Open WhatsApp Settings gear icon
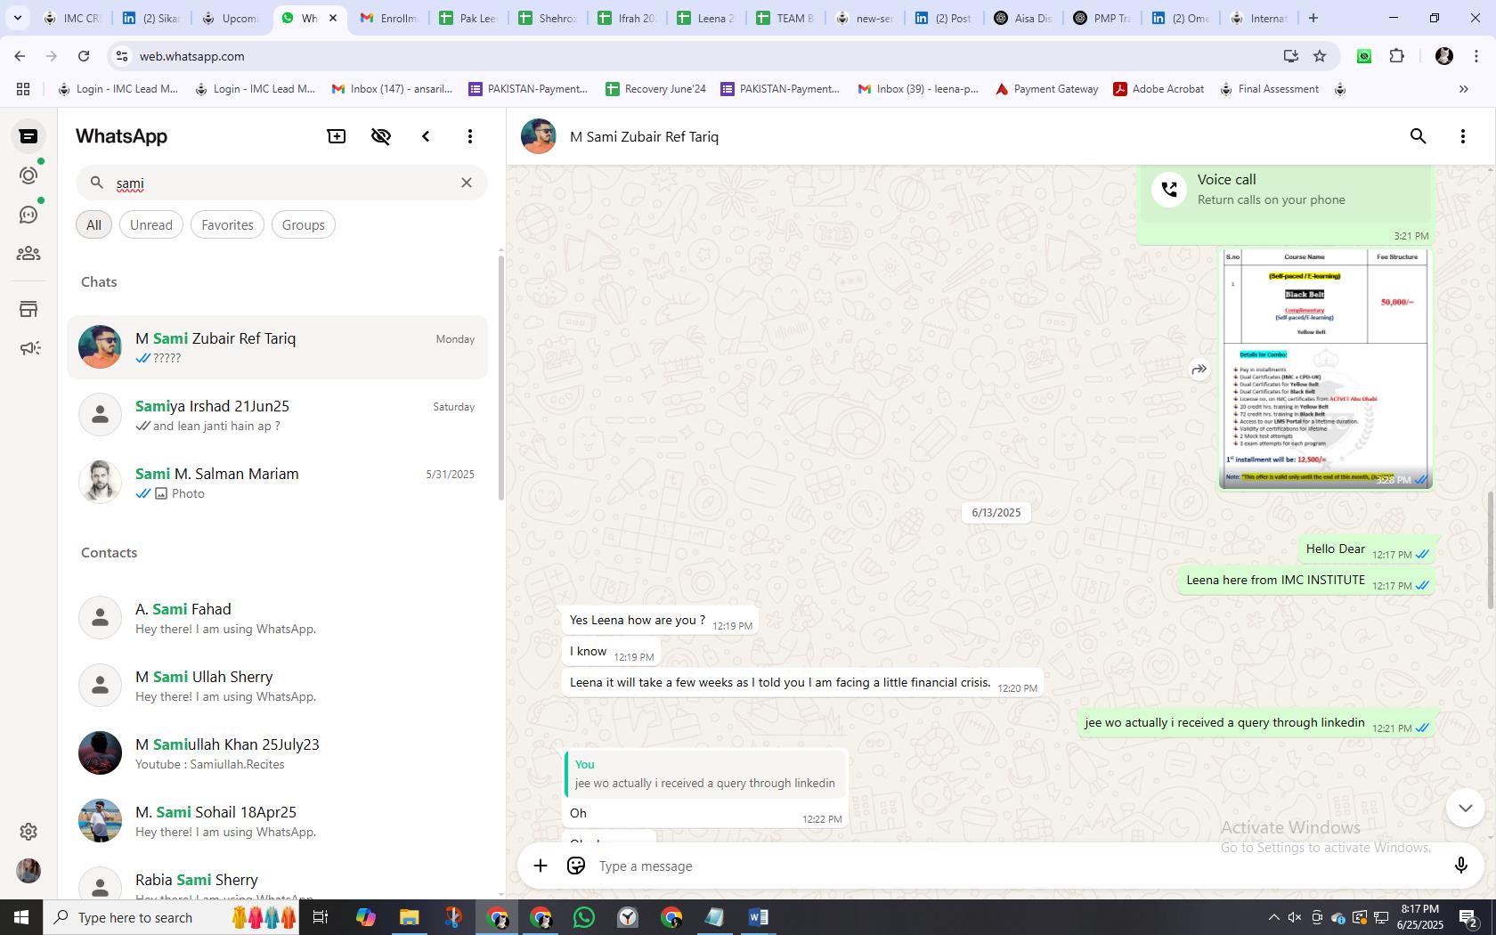The image size is (1496, 935). [x=28, y=831]
